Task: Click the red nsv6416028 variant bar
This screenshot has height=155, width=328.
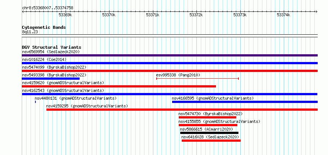Action: tap(211, 141)
